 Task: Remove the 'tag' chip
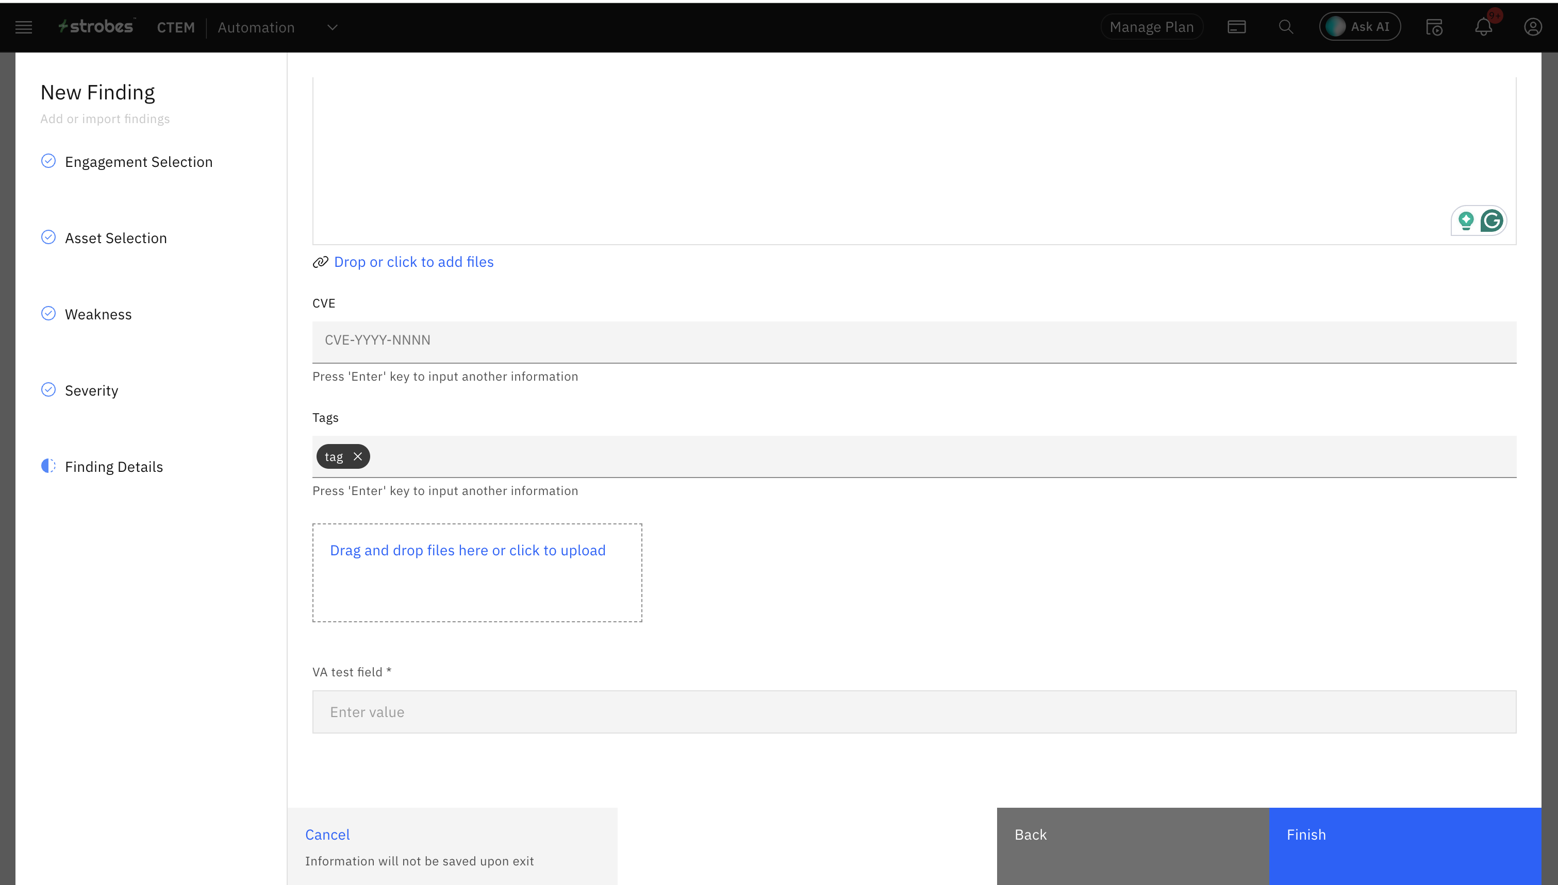tap(358, 456)
